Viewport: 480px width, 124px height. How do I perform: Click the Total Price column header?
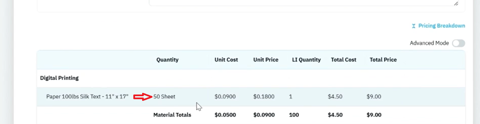tap(383, 60)
